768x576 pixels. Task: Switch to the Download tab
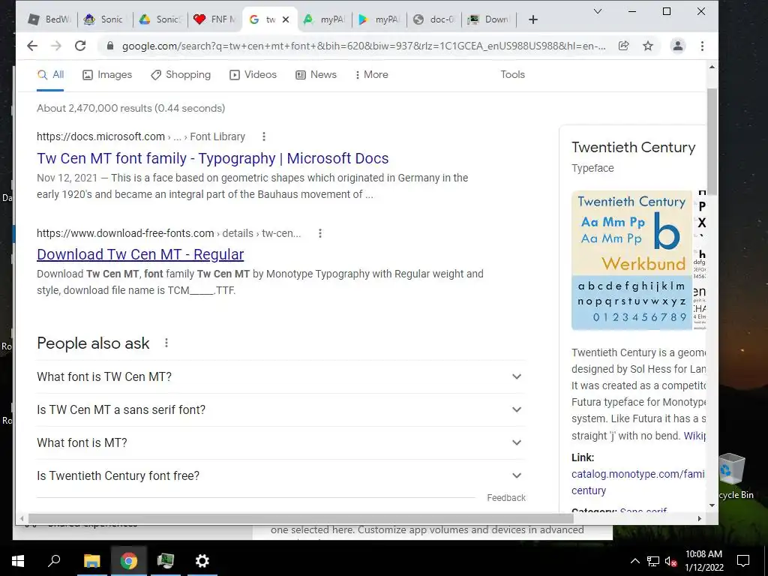tap(489, 19)
